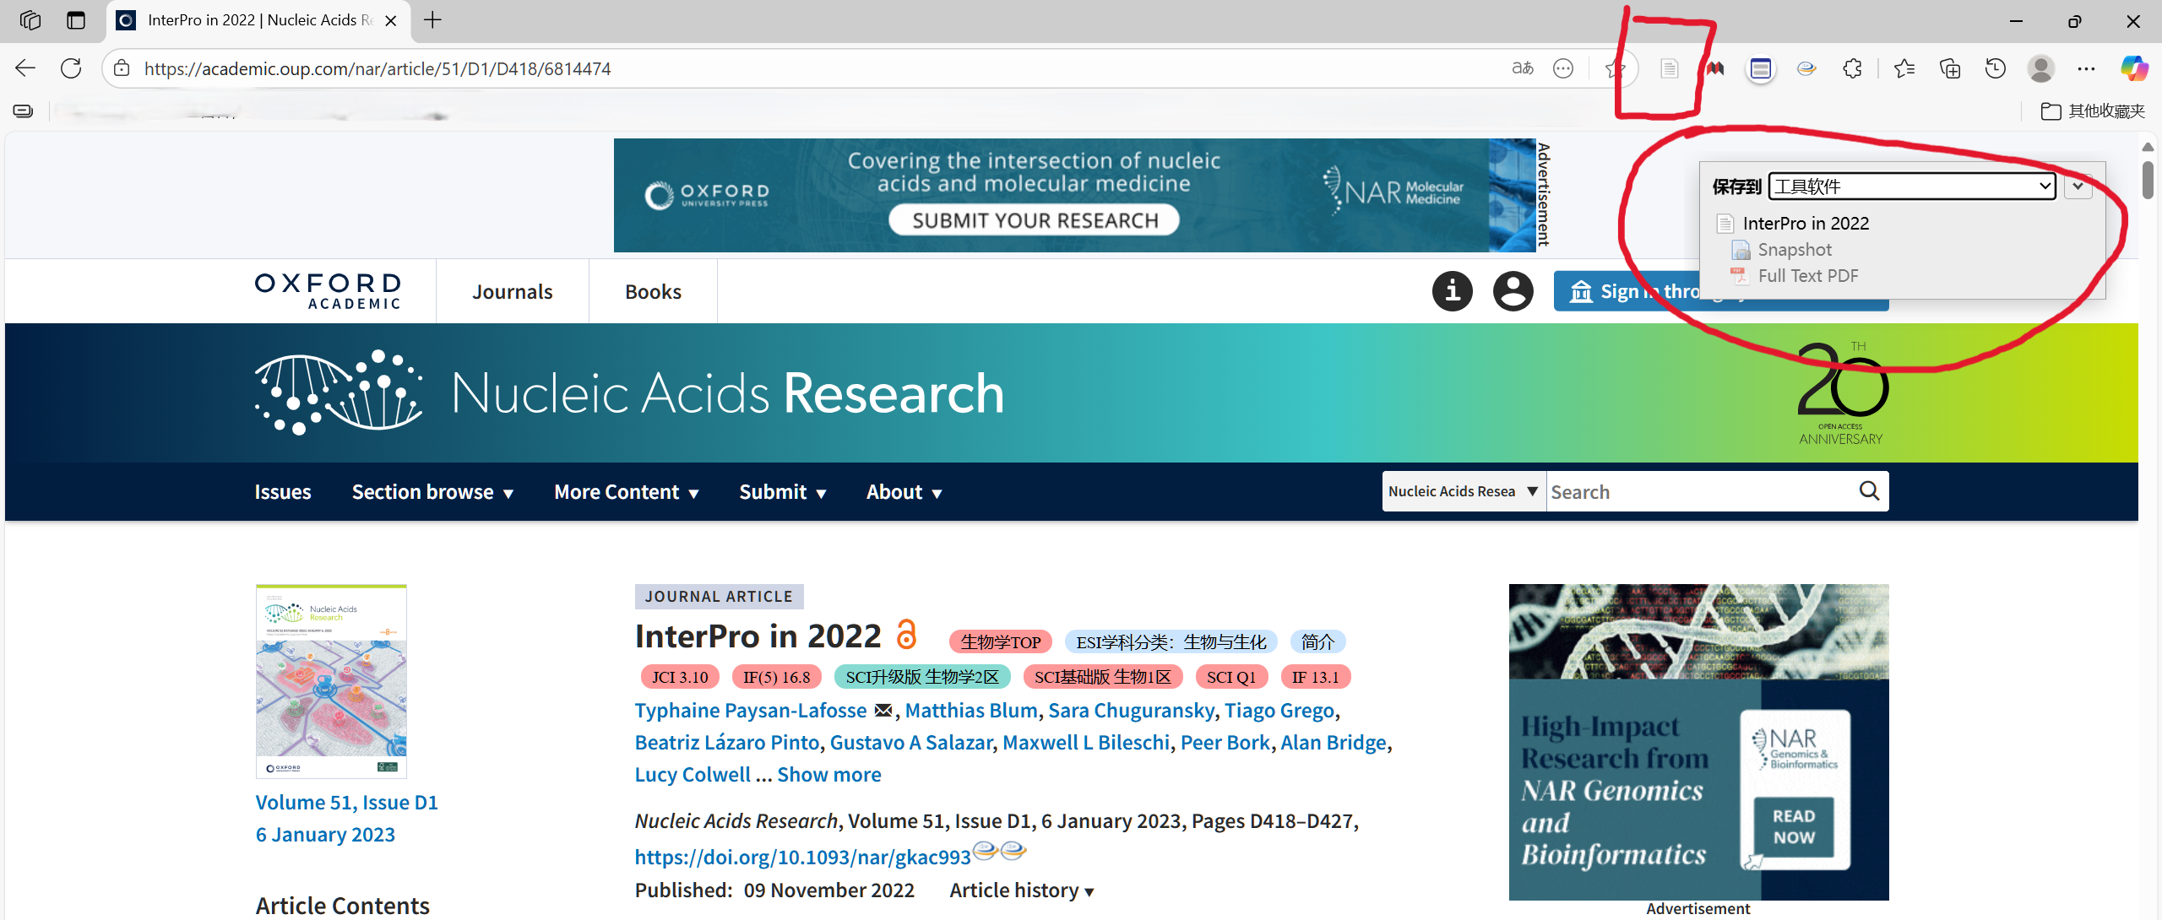Screen dimensions: 2162x920
Task: Focus the journal Search field
Action: pyautogui.click(x=1701, y=491)
